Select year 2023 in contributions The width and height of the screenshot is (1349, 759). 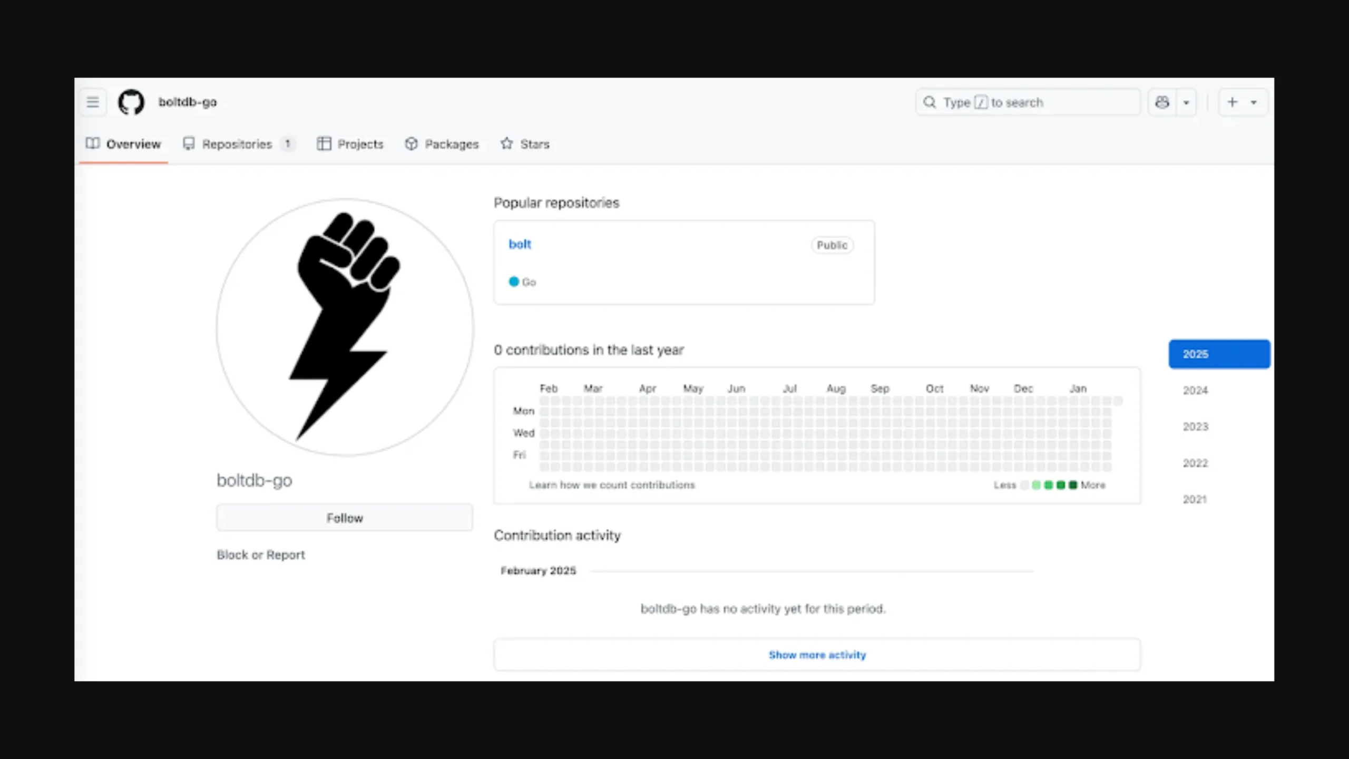[x=1195, y=427]
